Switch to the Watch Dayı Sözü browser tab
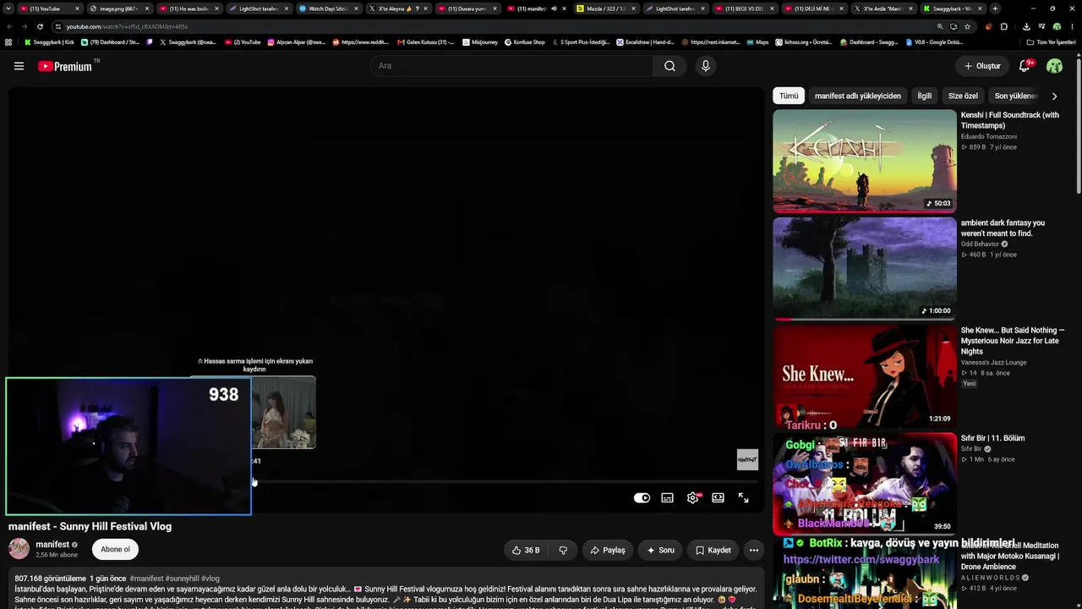This screenshot has width=1082, height=609. [327, 8]
